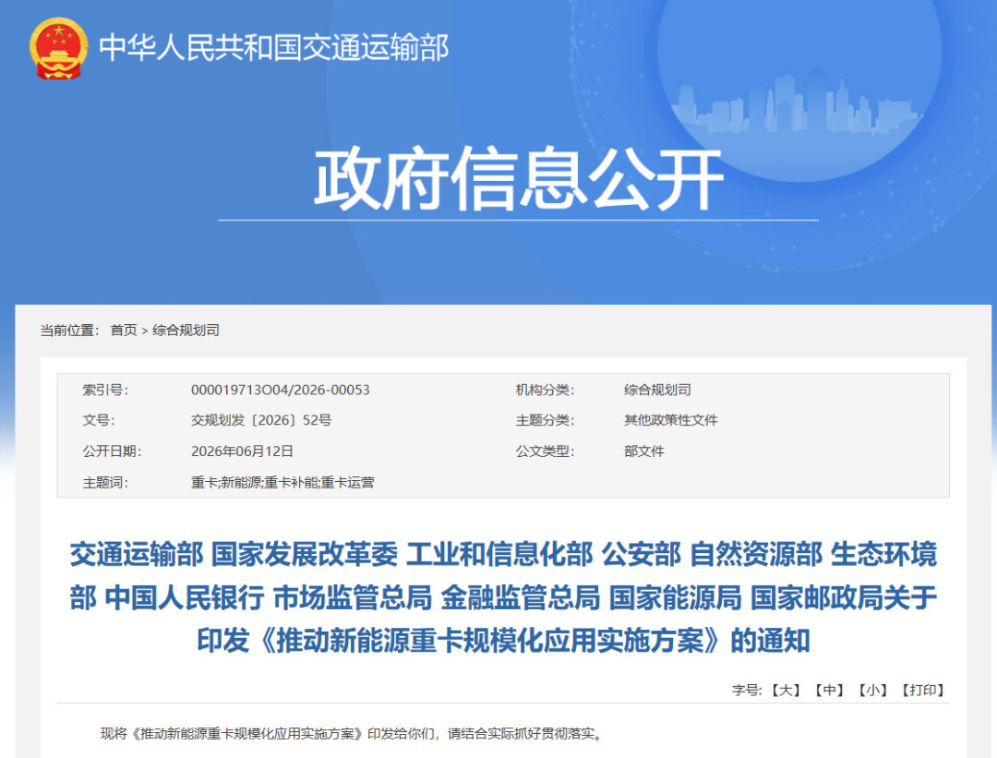Click the 政府信息公开 banner heading
This screenshot has width=997, height=758.
519,179
